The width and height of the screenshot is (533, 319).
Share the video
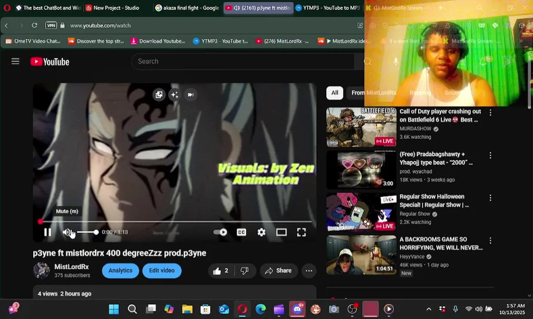point(278,271)
